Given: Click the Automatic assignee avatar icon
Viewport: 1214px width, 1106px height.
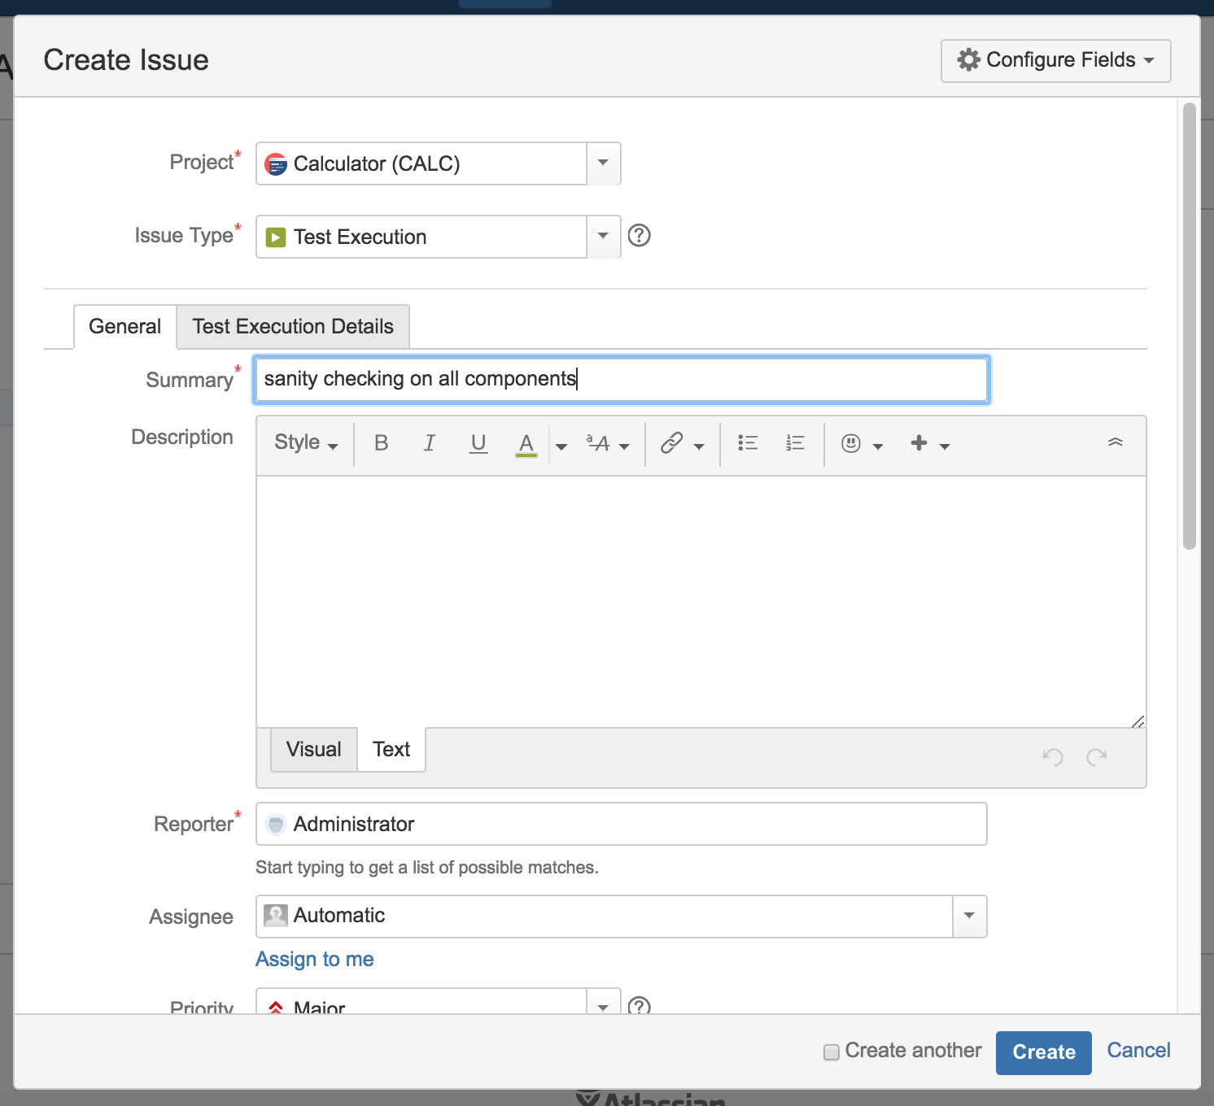Looking at the screenshot, I should pyautogui.click(x=276, y=916).
